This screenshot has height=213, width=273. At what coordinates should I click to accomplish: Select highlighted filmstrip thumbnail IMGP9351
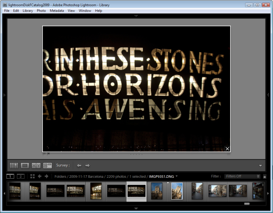pos(136,191)
